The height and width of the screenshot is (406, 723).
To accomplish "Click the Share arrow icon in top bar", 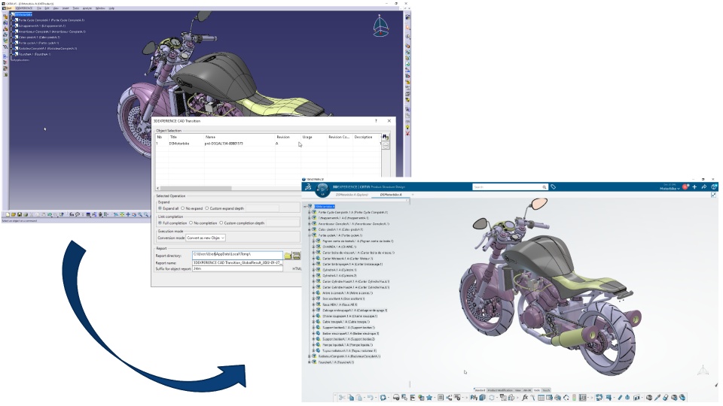I will tap(703, 187).
